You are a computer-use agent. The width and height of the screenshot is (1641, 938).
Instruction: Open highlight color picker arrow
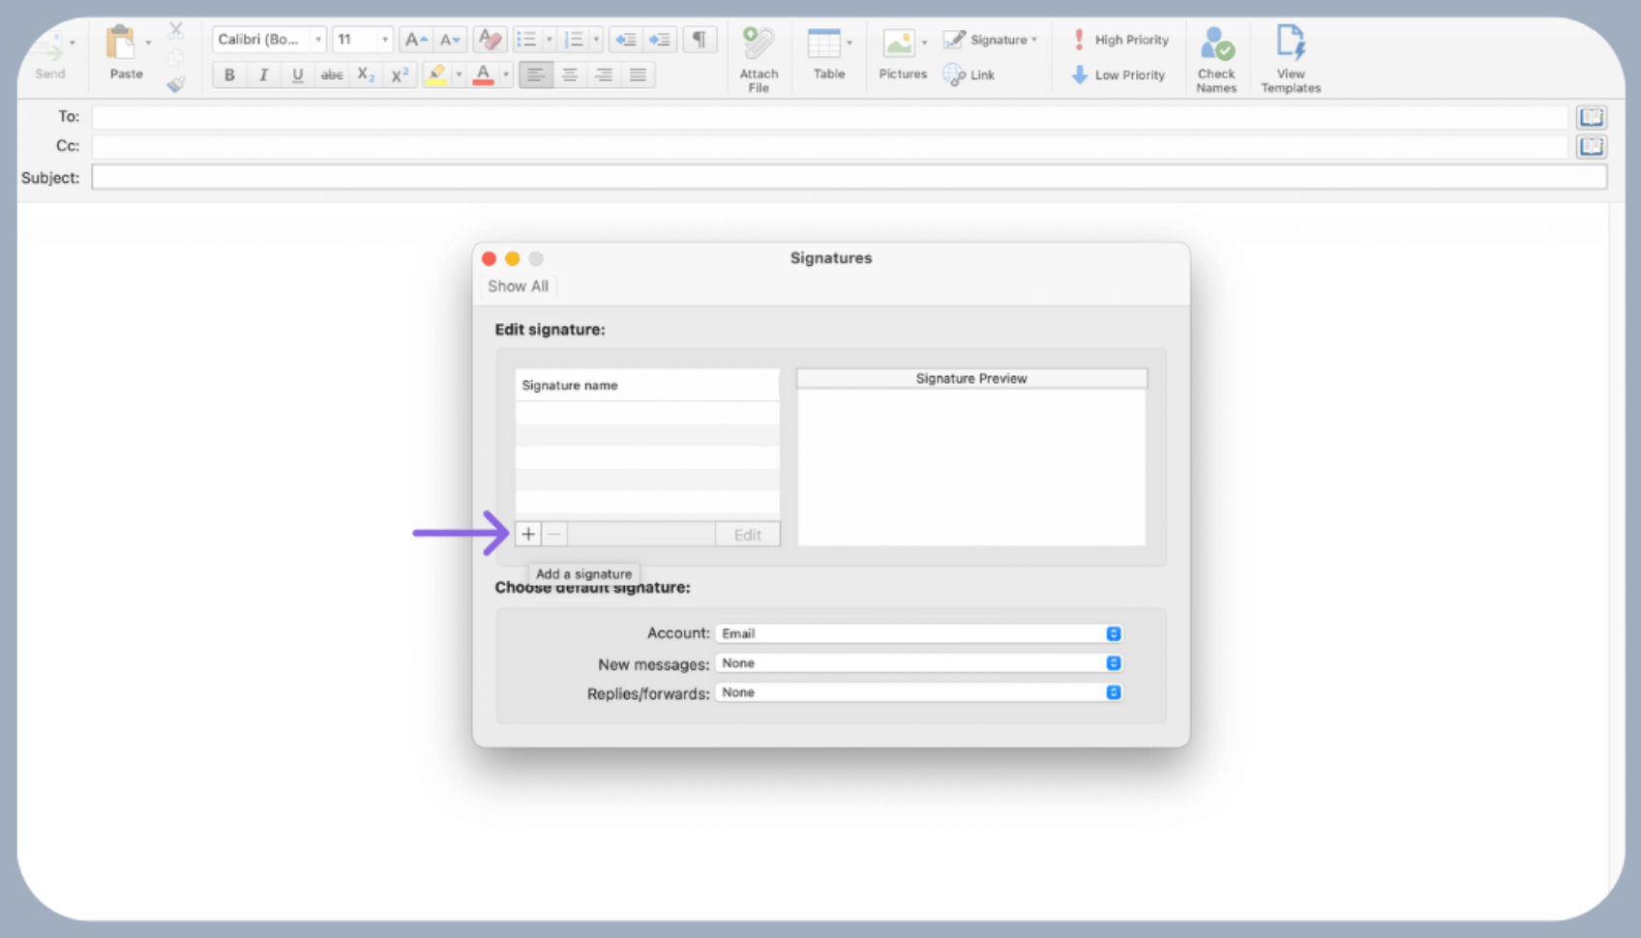459,74
